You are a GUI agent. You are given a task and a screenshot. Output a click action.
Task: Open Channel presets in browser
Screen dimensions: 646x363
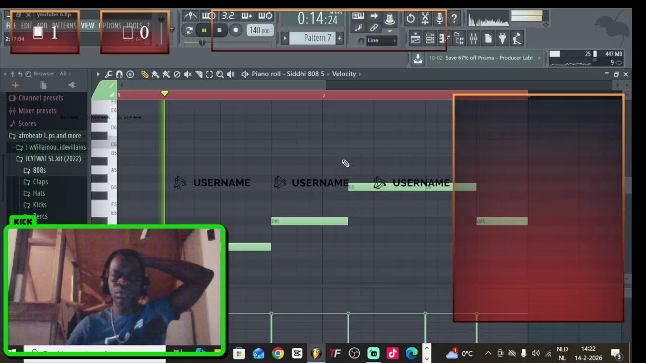tap(41, 98)
